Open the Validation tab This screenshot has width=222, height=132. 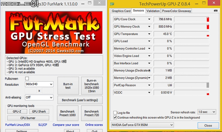pyautogui.click(x=153, y=11)
